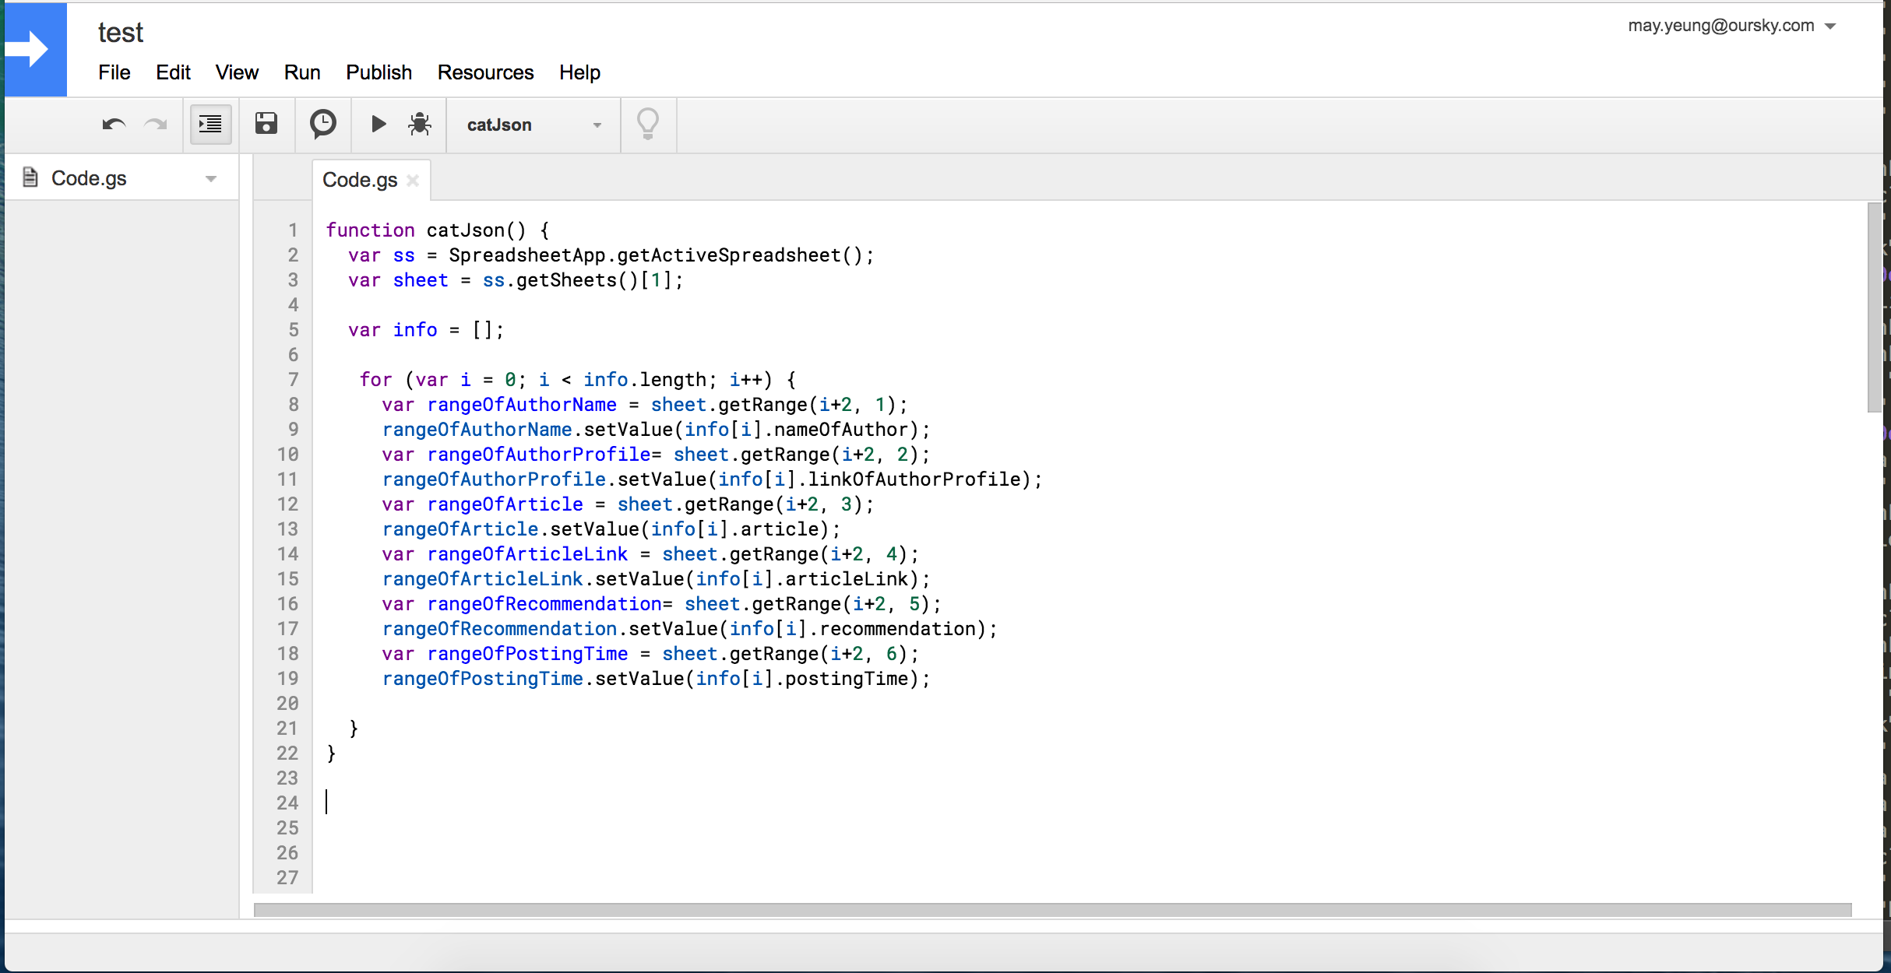Click the lightbulb help icon in the toolbar
Viewport: 1891px width, 973px height.
[648, 124]
